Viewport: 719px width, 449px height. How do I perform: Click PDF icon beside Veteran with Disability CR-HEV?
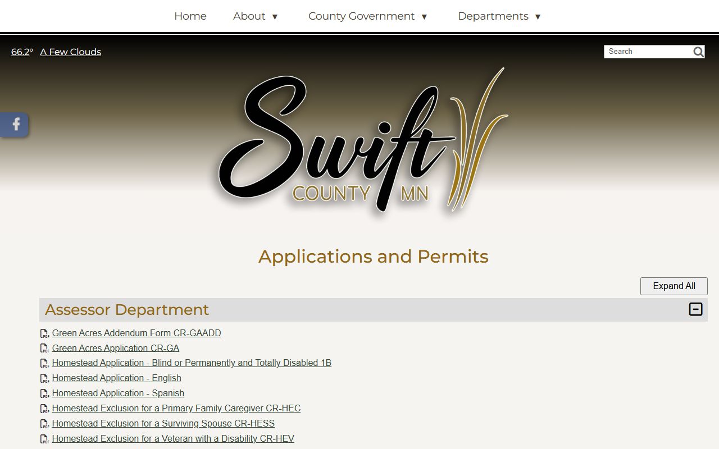(44, 439)
